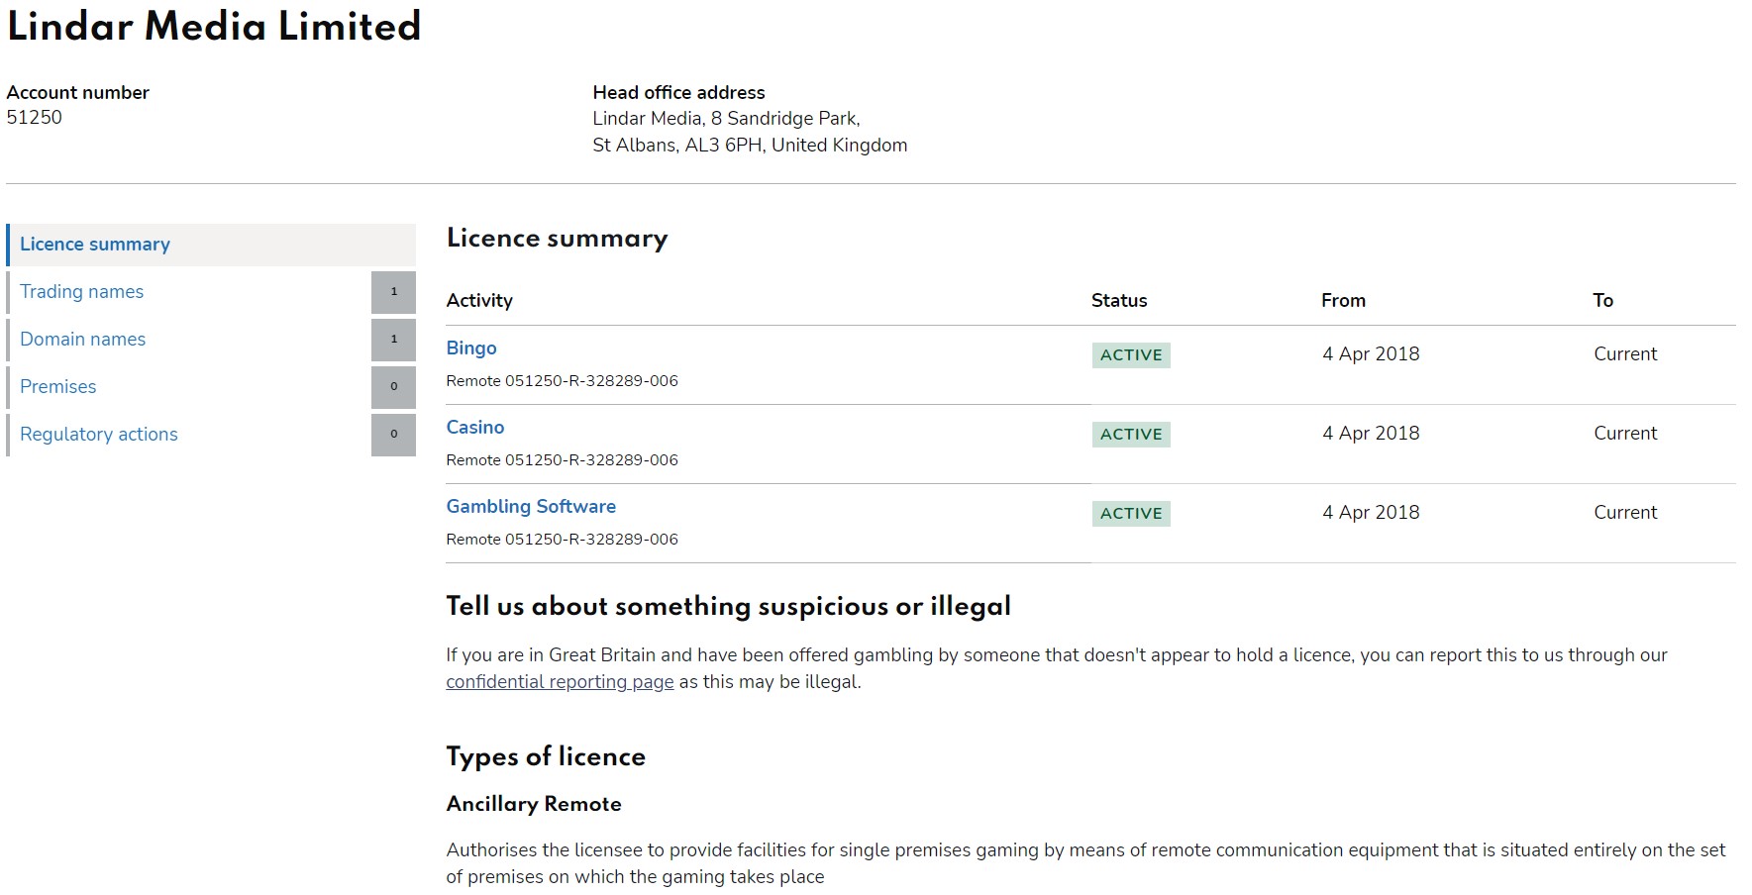Open the confidential reporting page link
The height and width of the screenshot is (895, 1752).
point(560,682)
